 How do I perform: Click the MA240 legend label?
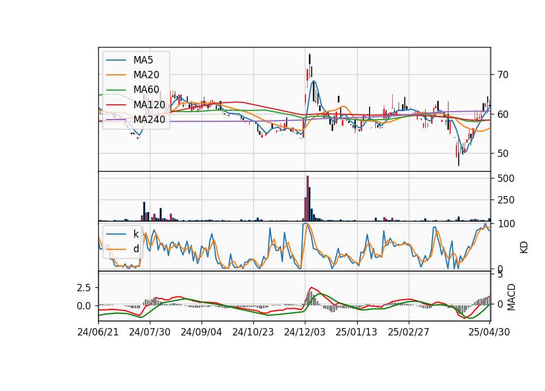(x=149, y=120)
